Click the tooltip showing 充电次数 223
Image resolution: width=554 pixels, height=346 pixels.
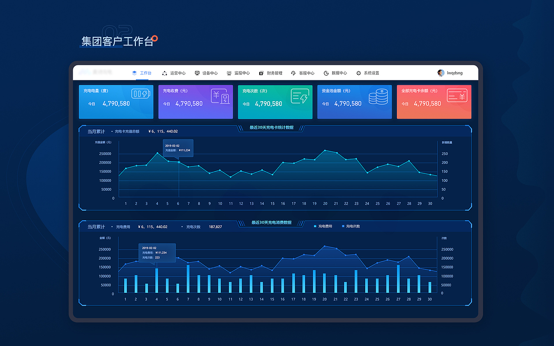point(157,253)
